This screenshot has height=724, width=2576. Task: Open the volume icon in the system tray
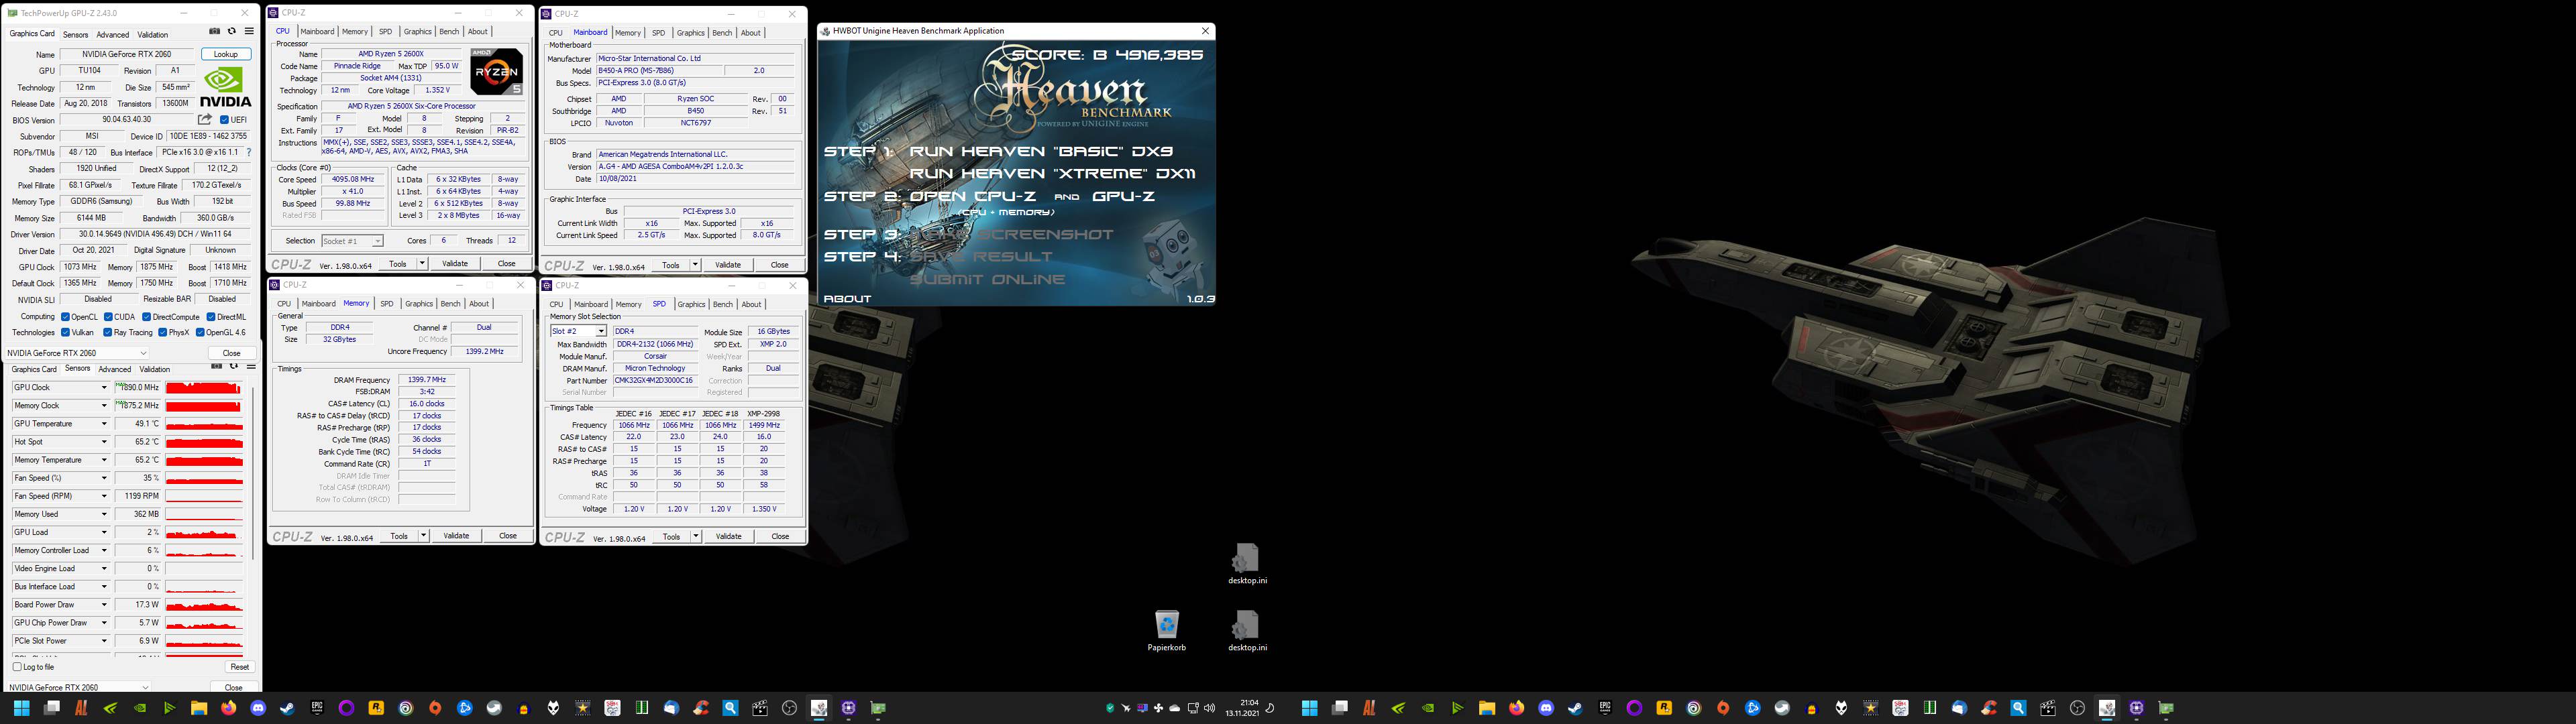1209,708
